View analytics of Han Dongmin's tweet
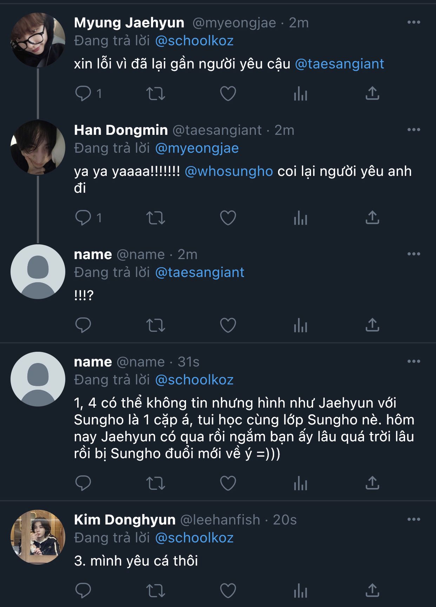 (x=300, y=218)
